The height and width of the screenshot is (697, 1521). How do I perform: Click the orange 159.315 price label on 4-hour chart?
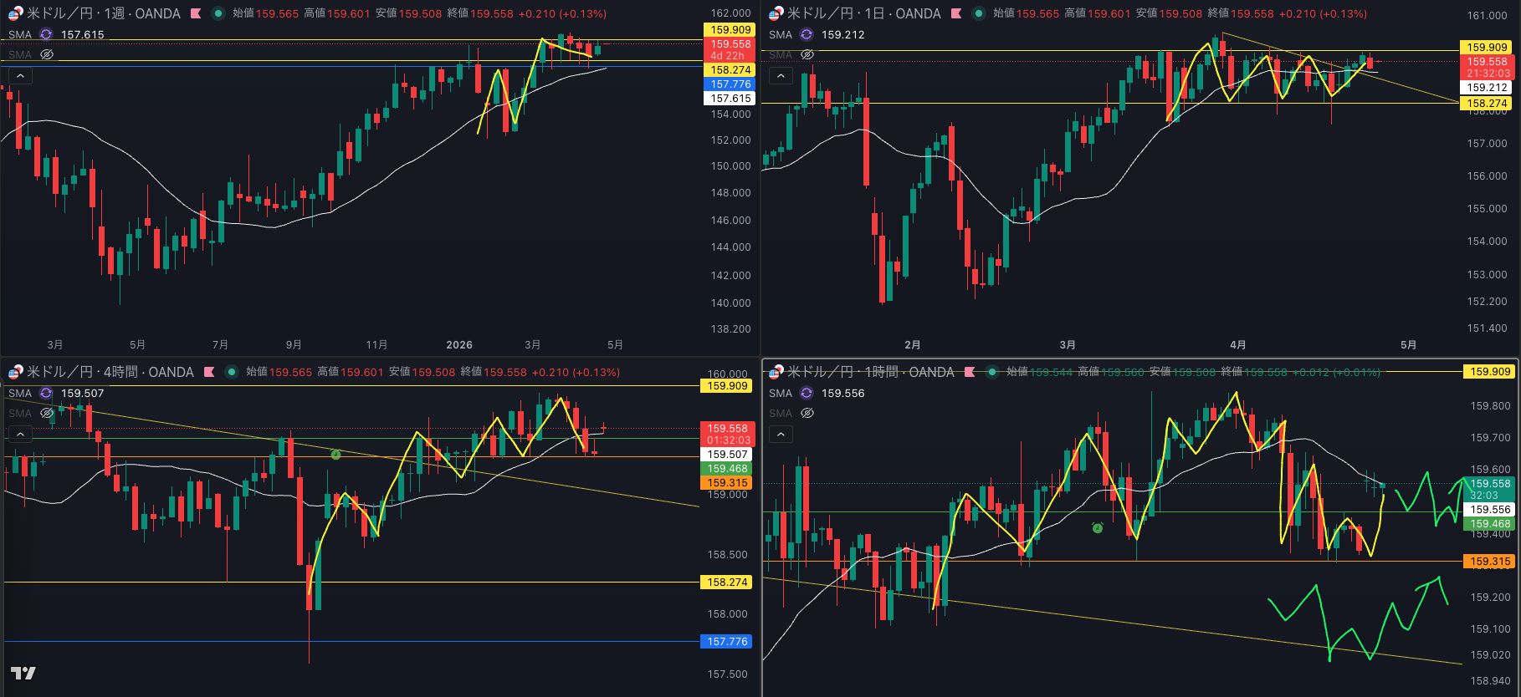coord(727,483)
